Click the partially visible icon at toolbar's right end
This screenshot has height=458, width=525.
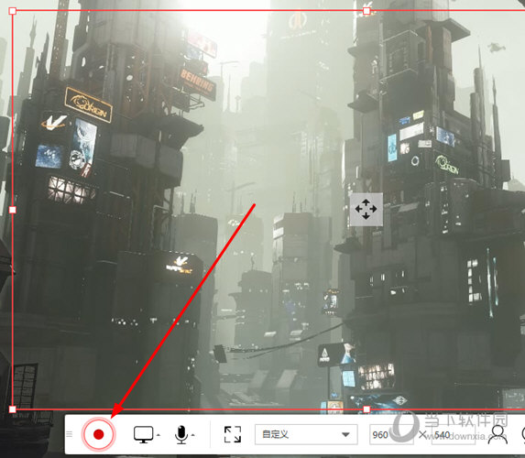coord(523,434)
